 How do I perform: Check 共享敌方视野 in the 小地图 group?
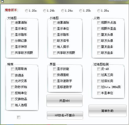click(55, 53)
